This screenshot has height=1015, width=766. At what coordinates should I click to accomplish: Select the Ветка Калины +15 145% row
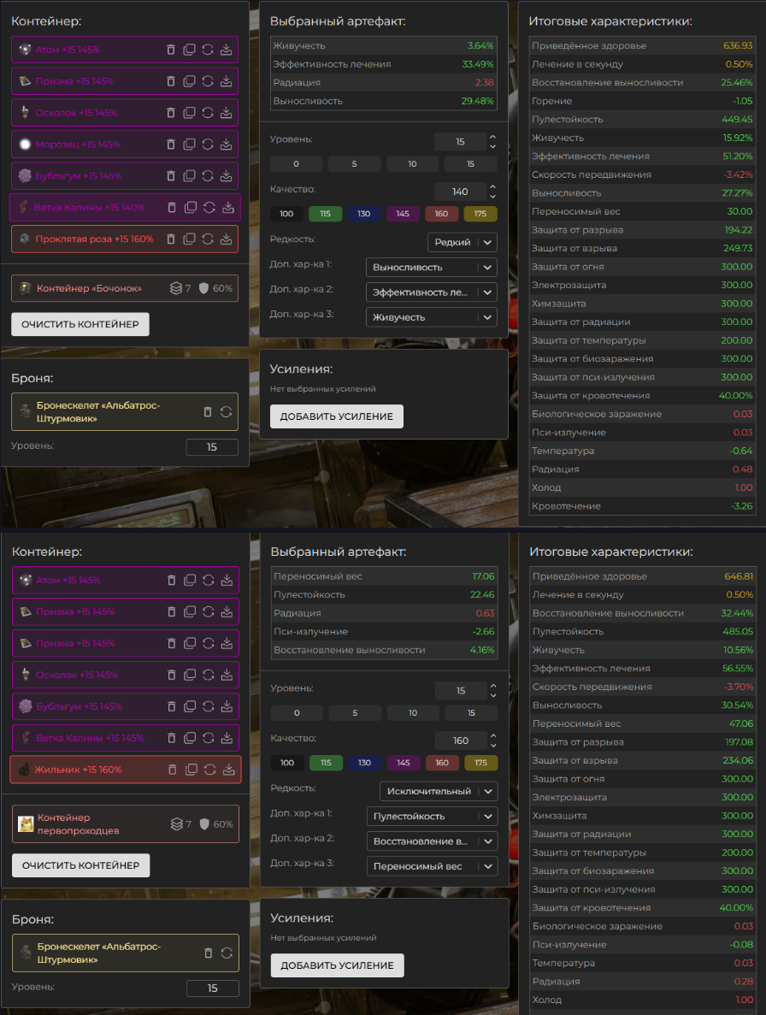tap(126, 738)
